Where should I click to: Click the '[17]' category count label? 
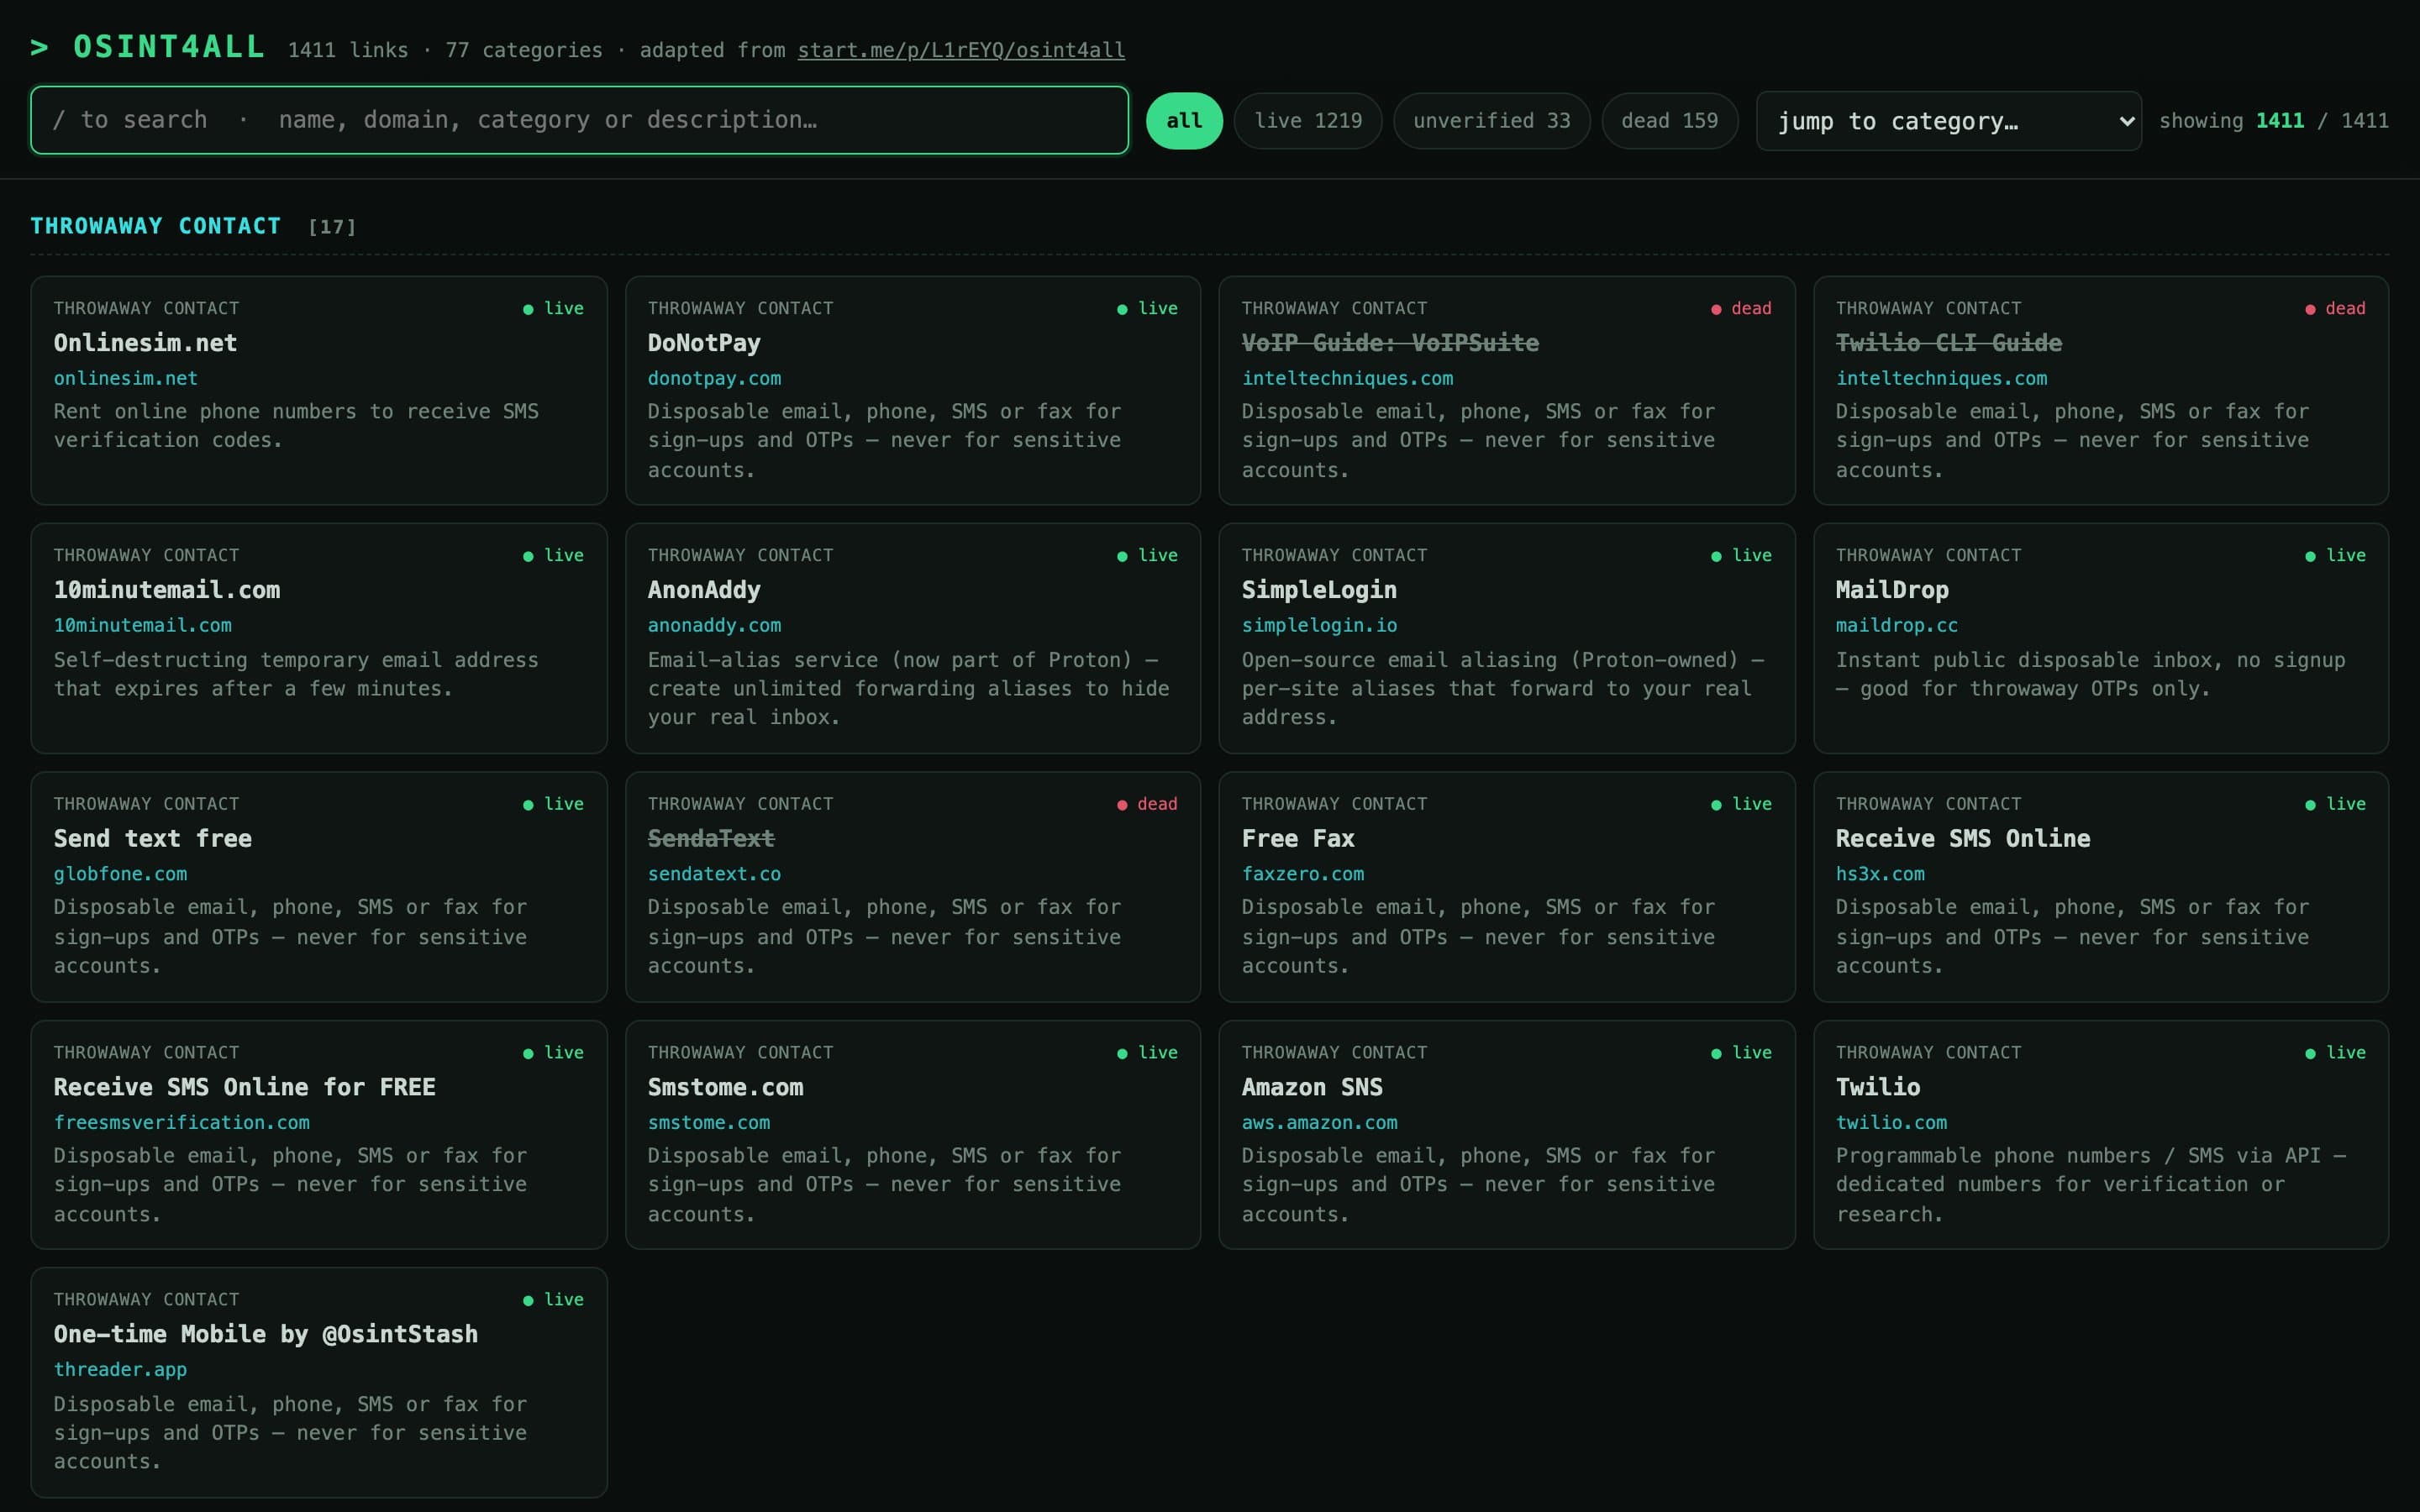332,227
